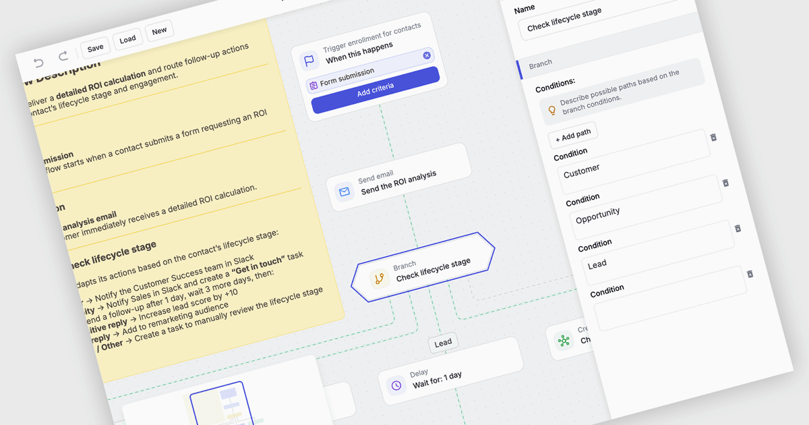Edit the Opportunity condition field
The width and height of the screenshot is (809, 425).
645,207
